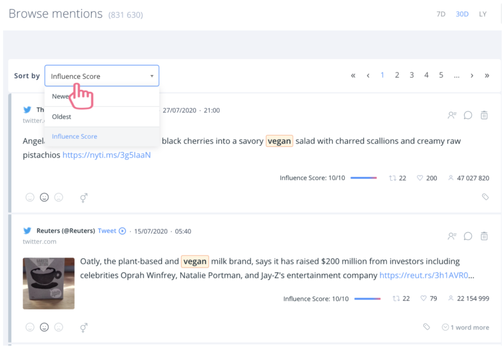Mark first mention sentiment as positive
This screenshot has width=502, height=347.
click(30, 198)
